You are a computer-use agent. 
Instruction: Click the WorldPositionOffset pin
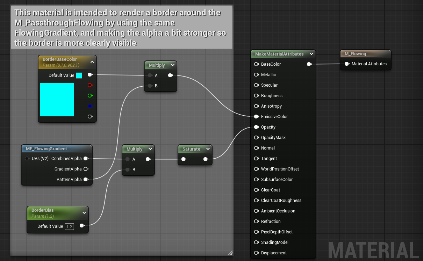256,169
